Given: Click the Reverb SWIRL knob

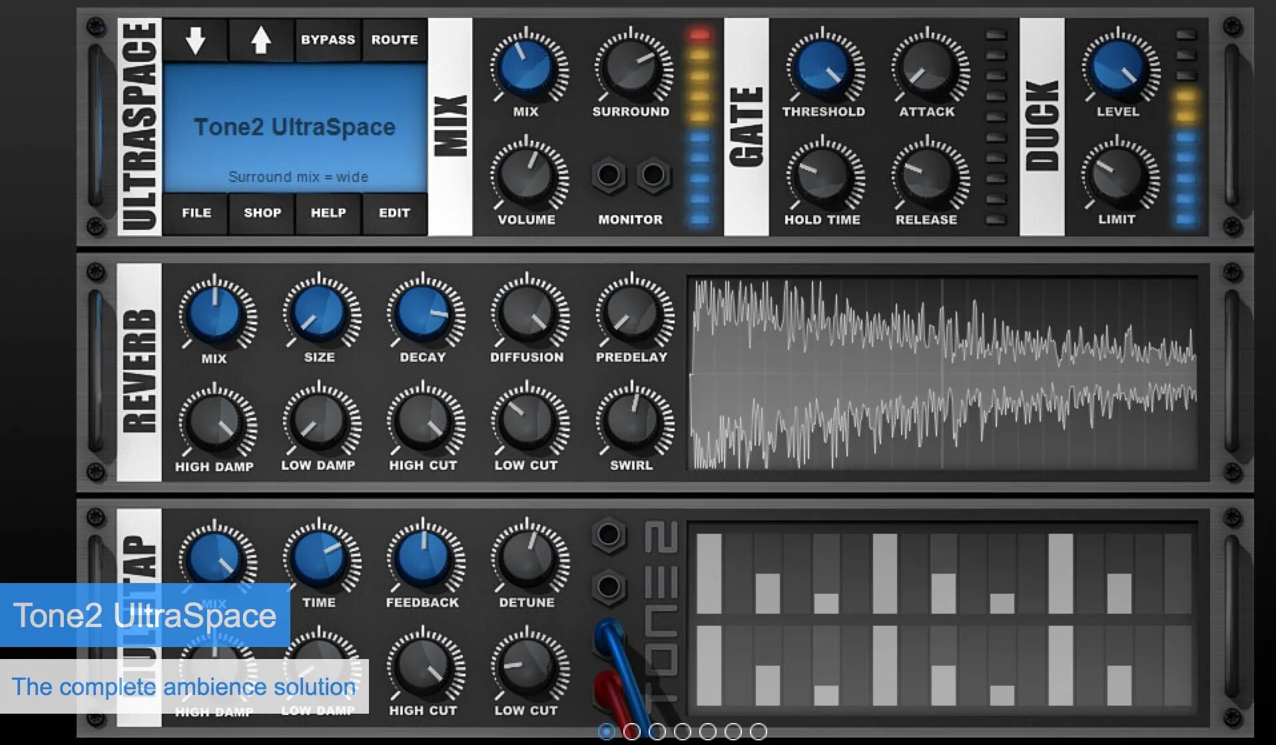Looking at the screenshot, I should tap(632, 421).
